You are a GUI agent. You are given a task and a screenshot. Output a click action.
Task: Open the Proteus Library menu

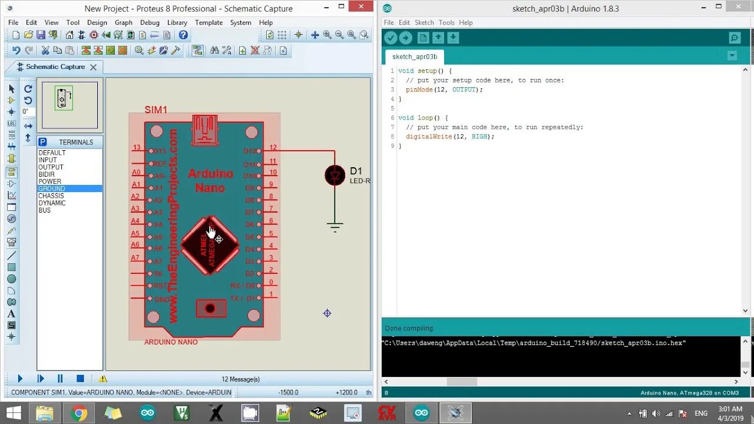pyautogui.click(x=177, y=22)
